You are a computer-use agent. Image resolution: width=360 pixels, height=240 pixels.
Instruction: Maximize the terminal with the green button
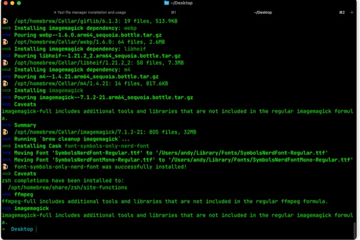(19, 3)
